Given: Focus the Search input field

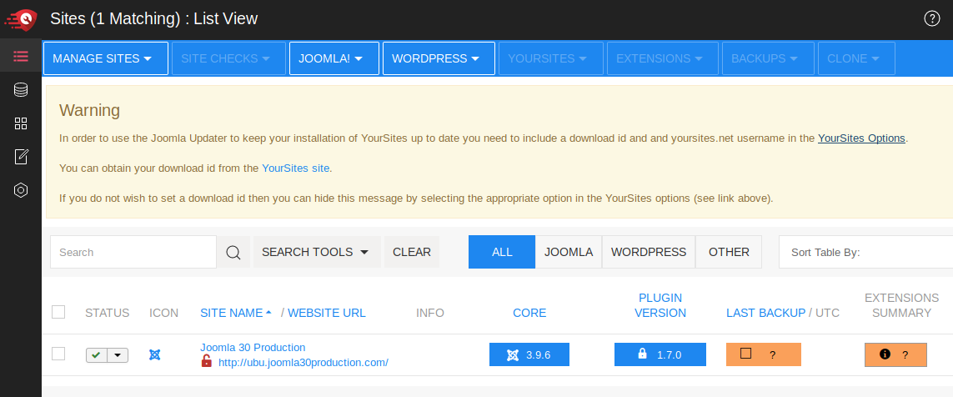Looking at the screenshot, I should (x=133, y=252).
